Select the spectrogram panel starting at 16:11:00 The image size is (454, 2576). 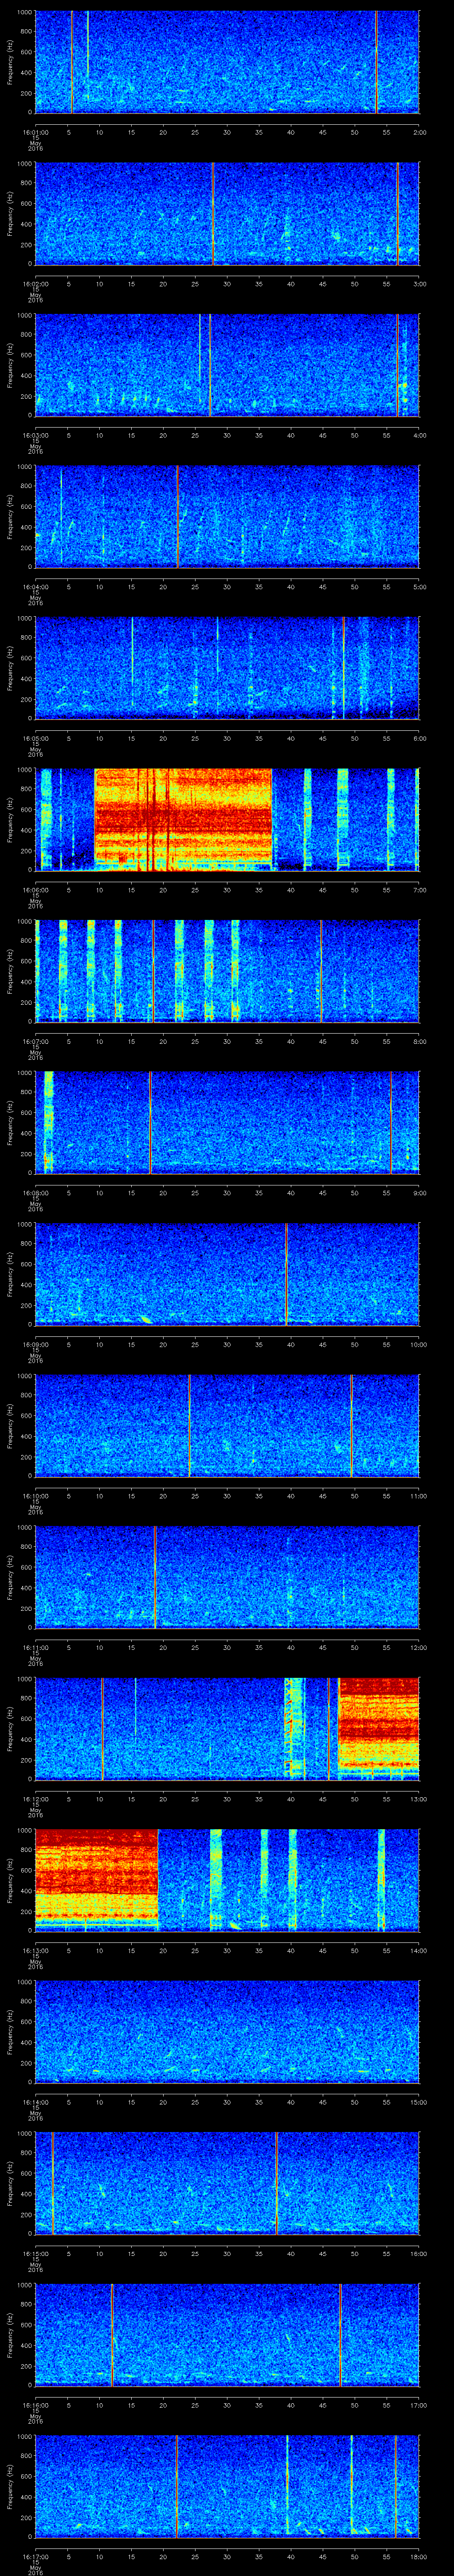[227, 1577]
